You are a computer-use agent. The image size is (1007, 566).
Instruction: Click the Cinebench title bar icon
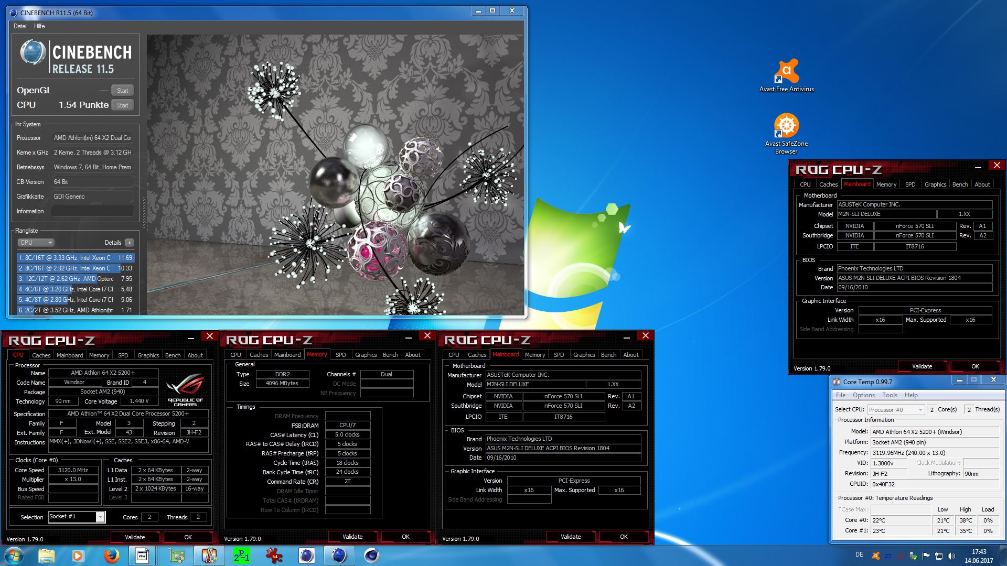tap(13, 13)
